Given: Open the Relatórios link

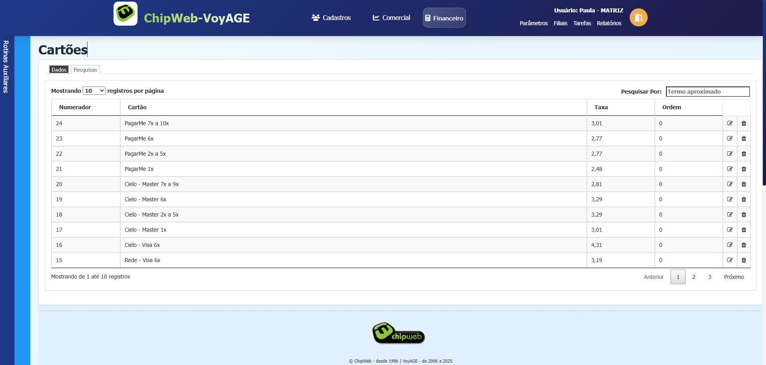Looking at the screenshot, I should tap(609, 23).
